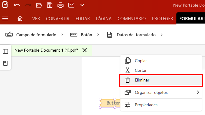The image size is (205, 115).
Task: Open the hamburger main menu
Action: tap(5, 18)
